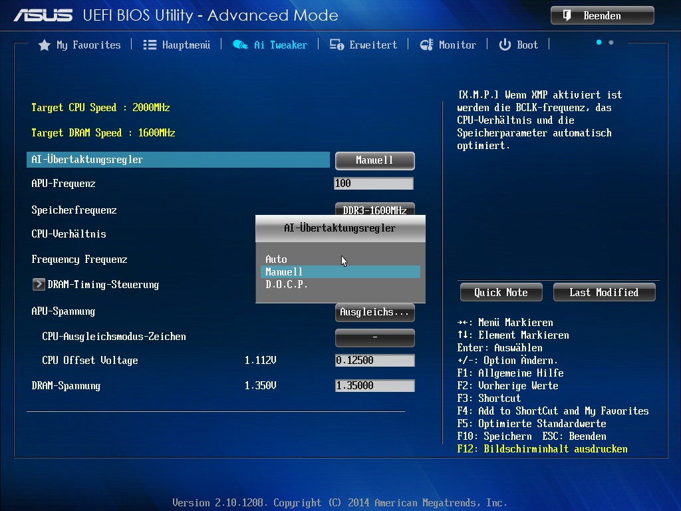Select the Frequency Frequenz row
Viewport: 681px width, 511px height.
coord(80,259)
